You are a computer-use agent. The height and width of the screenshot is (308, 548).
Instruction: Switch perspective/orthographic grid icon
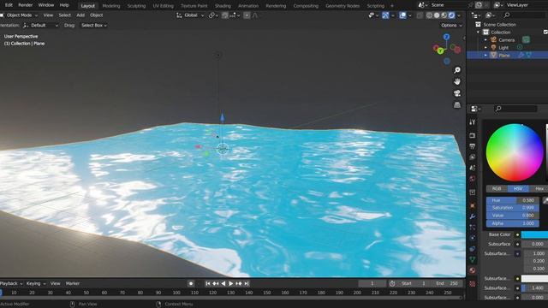pyautogui.click(x=456, y=104)
